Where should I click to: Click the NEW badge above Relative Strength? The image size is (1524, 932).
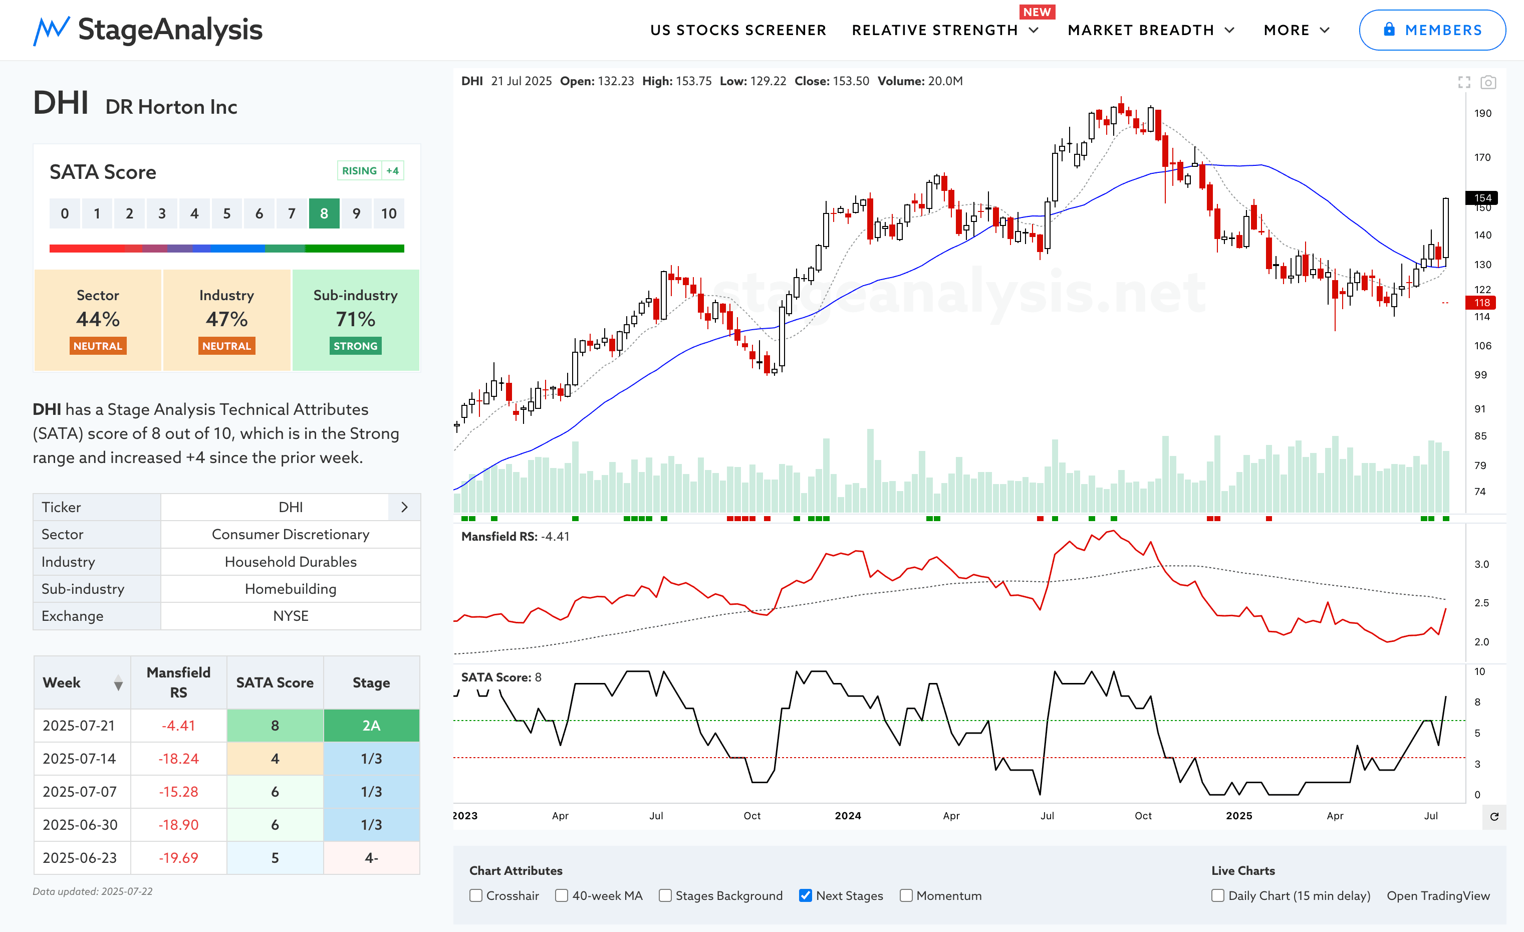1037,12
